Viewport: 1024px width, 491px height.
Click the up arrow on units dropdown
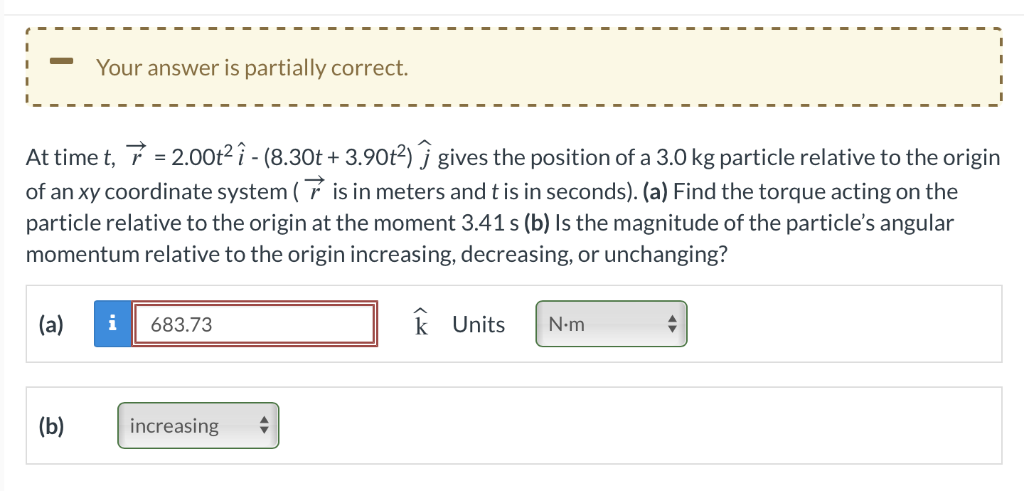[673, 320]
